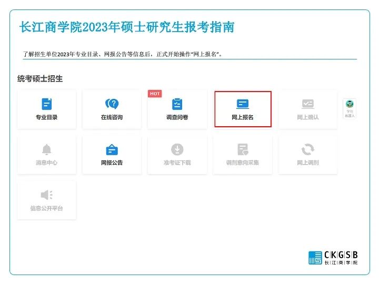Click the 消息中心 label

point(47,163)
